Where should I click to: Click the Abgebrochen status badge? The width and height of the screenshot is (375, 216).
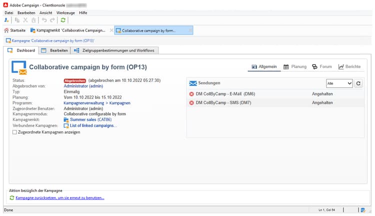[x=75, y=81]
